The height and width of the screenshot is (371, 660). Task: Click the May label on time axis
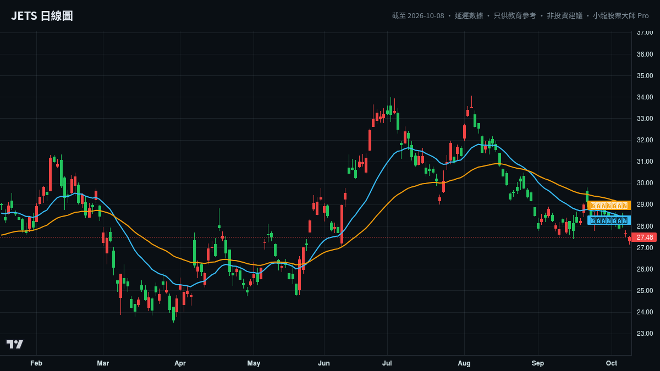(x=254, y=363)
